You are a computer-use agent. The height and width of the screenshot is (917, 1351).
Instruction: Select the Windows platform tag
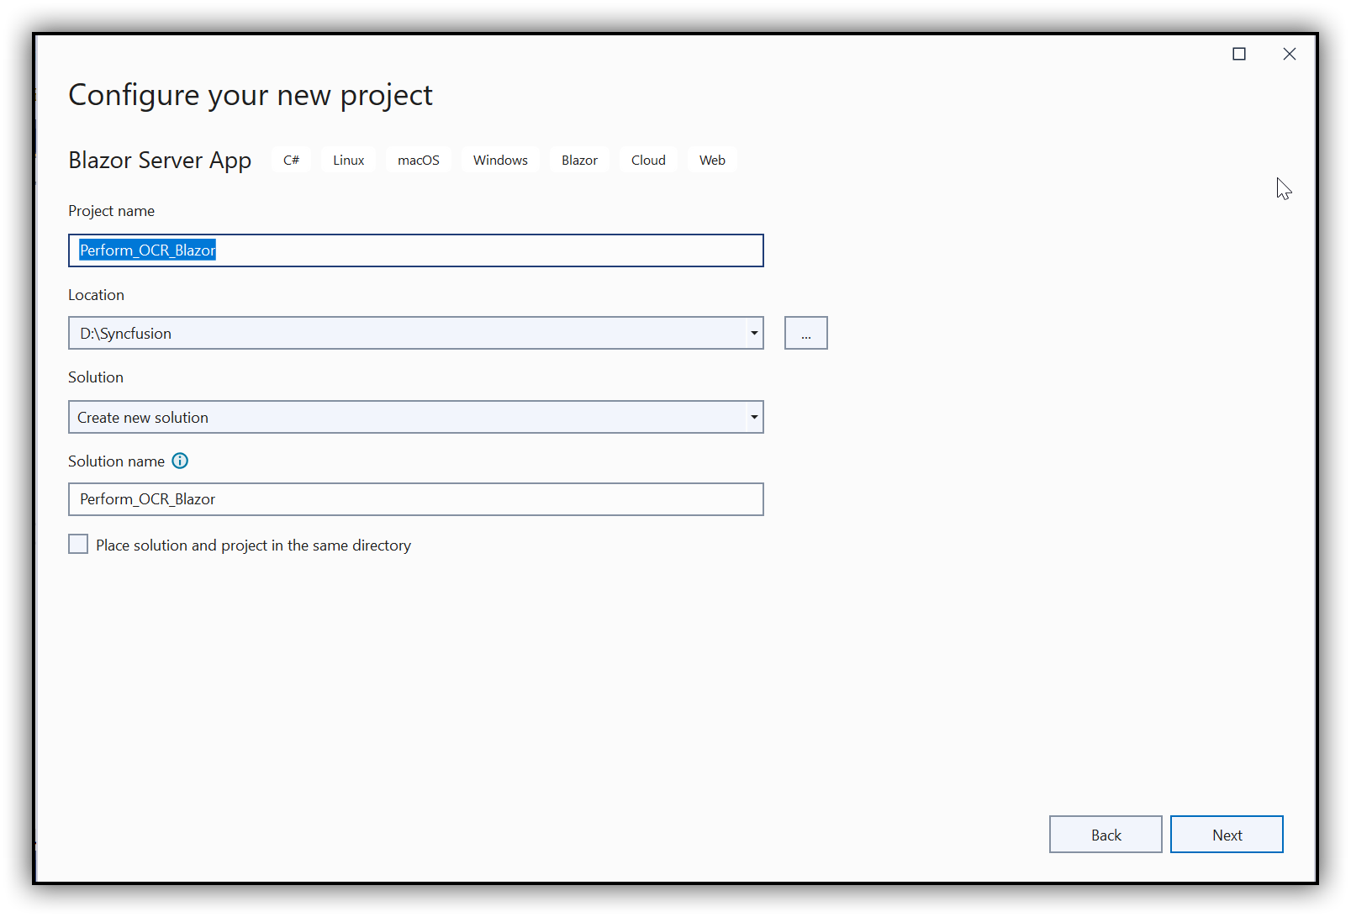(x=499, y=159)
